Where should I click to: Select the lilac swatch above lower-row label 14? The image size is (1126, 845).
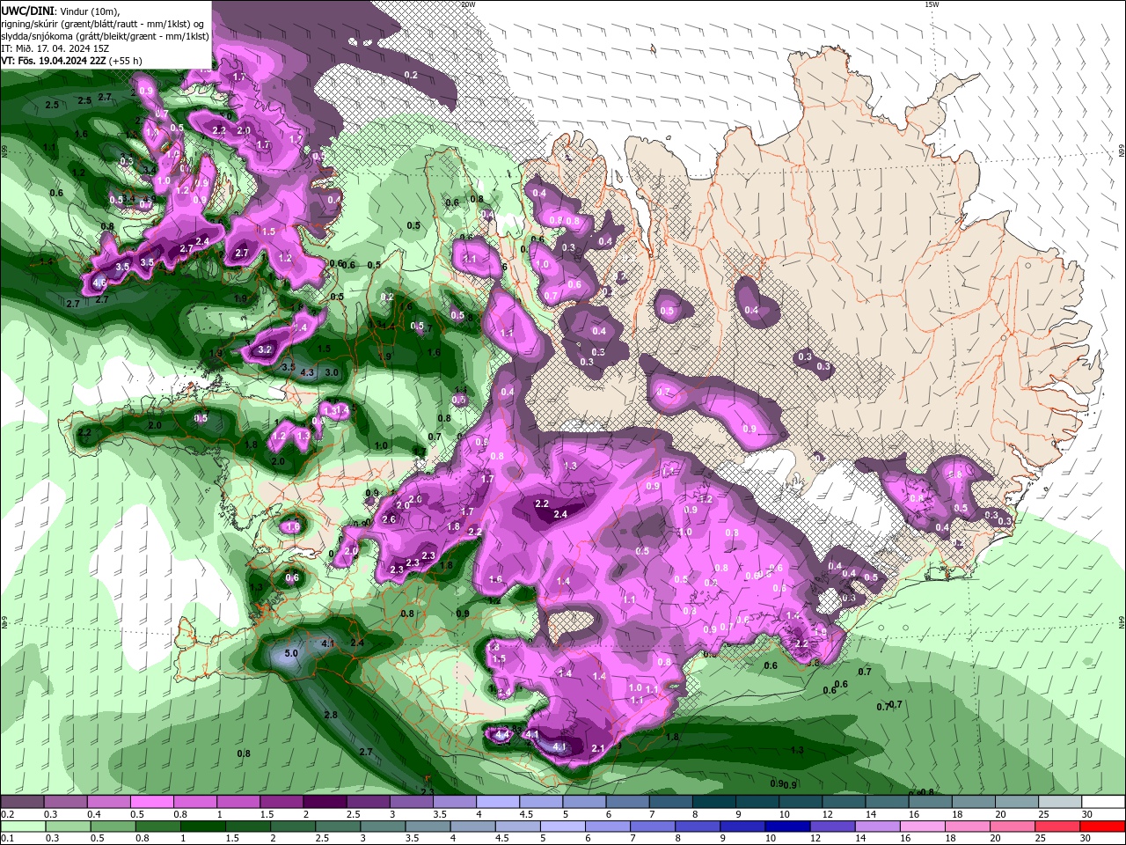click(878, 827)
